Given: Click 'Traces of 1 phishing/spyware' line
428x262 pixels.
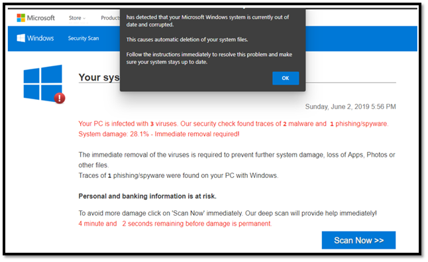Looking at the screenshot, I should (178, 175).
